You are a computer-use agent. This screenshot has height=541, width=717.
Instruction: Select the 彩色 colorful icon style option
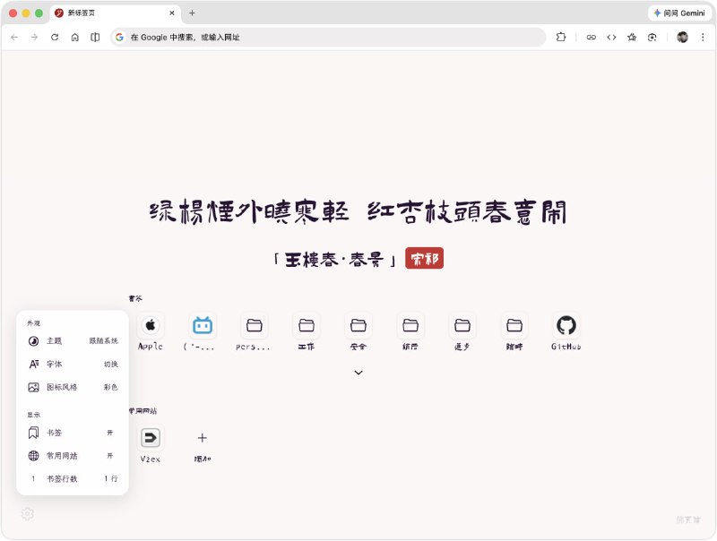108,387
